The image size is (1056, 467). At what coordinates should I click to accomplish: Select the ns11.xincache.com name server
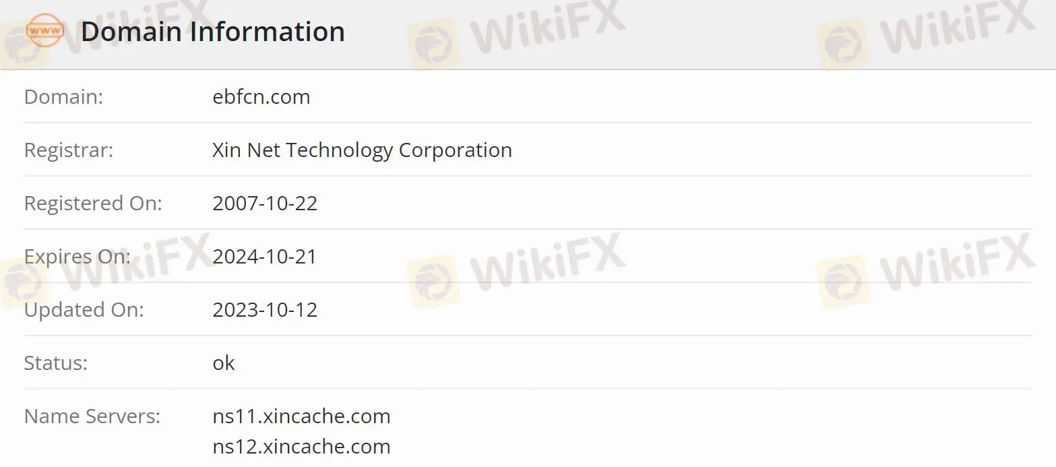(301, 416)
